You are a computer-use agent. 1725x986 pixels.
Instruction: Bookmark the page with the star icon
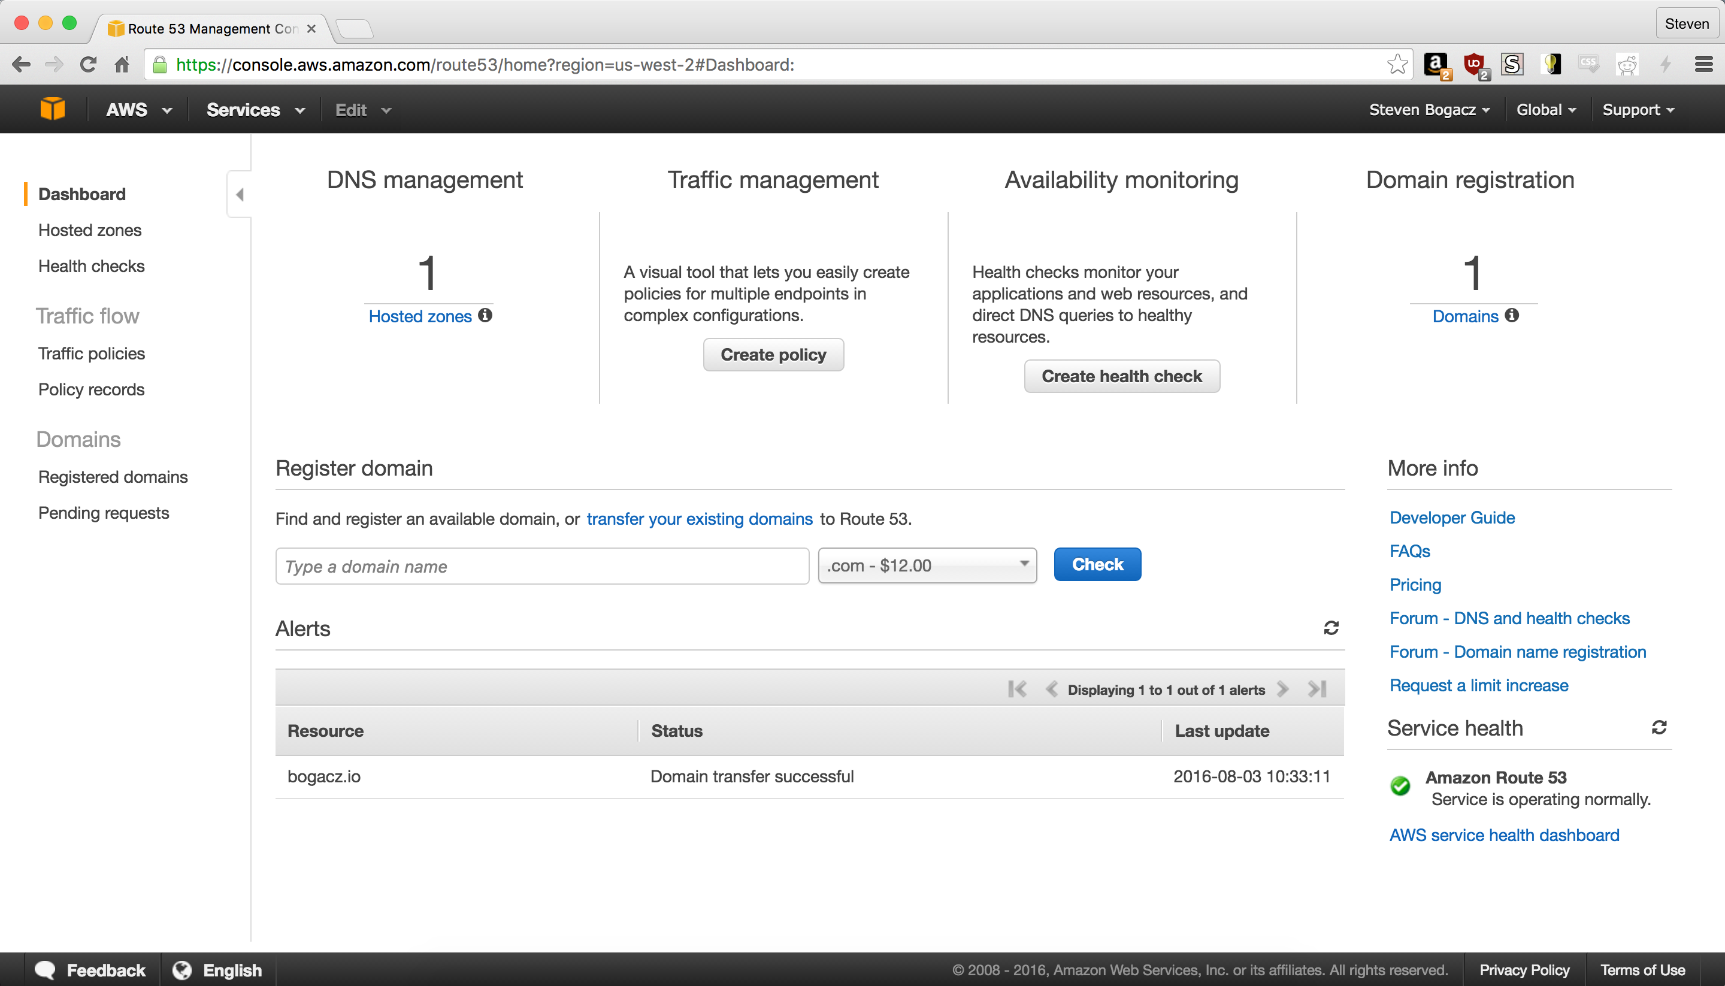1397,65
